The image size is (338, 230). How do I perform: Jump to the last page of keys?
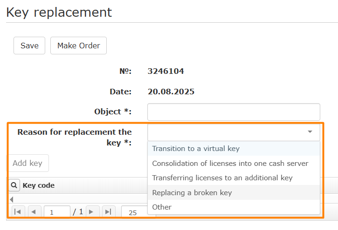coord(108,212)
